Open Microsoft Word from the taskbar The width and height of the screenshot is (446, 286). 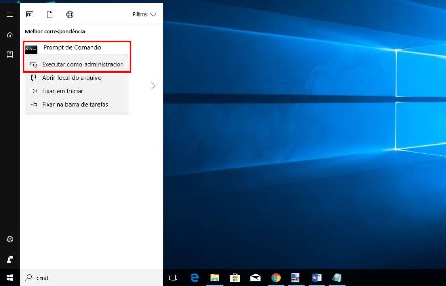316,278
